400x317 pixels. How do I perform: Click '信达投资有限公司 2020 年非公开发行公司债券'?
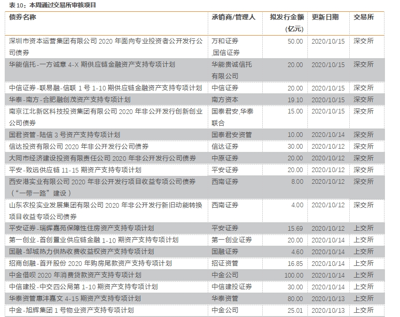pos(79,146)
